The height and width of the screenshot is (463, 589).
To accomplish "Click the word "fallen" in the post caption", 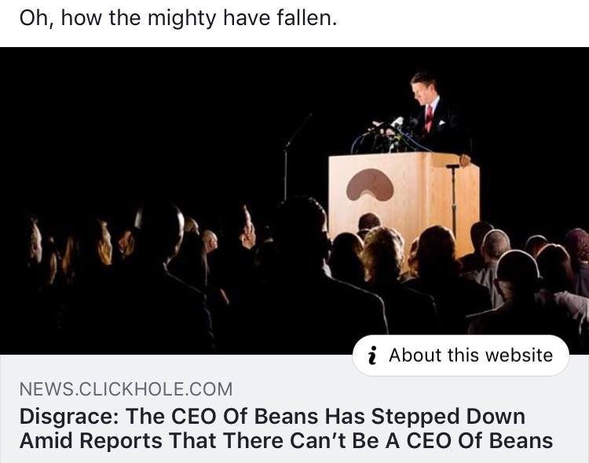I will pyautogui.click(x=307, y=18).
